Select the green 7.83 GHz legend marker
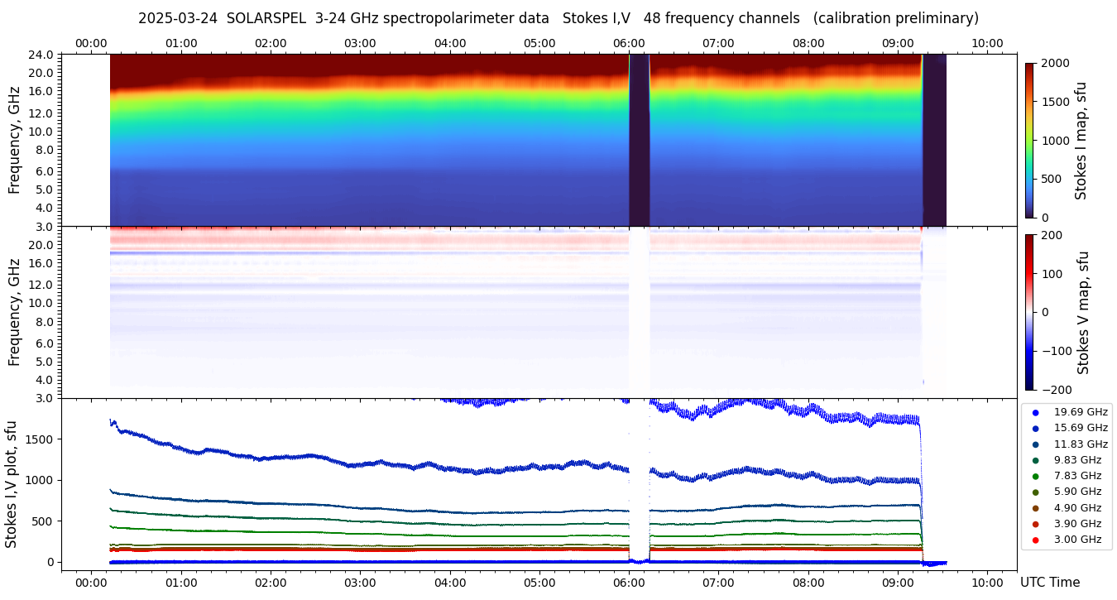The image size is (1117, 600). (1035, 476)
